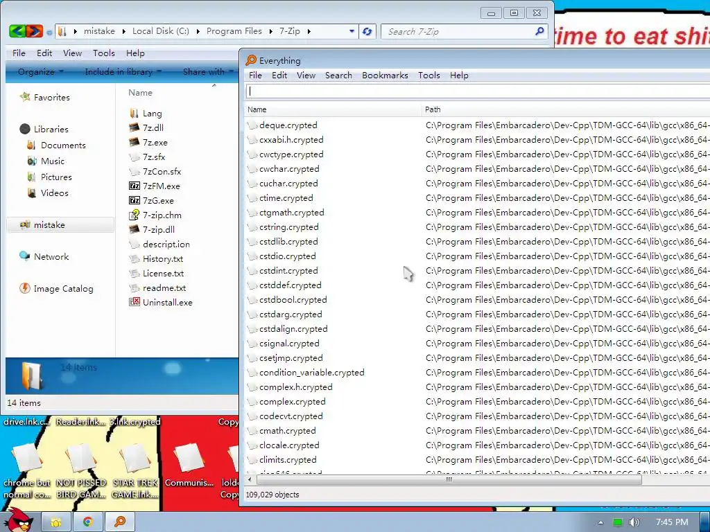Screen dimensions: 710x532
Task: Click scroll-left arrow in Everything scrollbar
Action: pos(250,479)
